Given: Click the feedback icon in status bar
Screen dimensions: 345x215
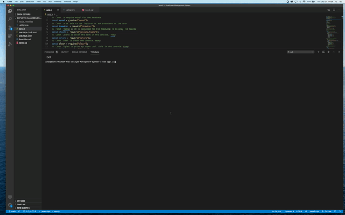Looking at the screenshot, I should 335,211.
